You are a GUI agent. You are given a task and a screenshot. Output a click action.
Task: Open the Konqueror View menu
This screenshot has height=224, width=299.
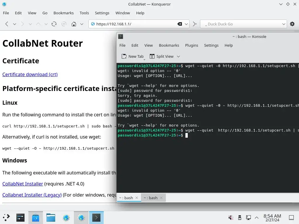pyautogui.click(x=32, y=13)
